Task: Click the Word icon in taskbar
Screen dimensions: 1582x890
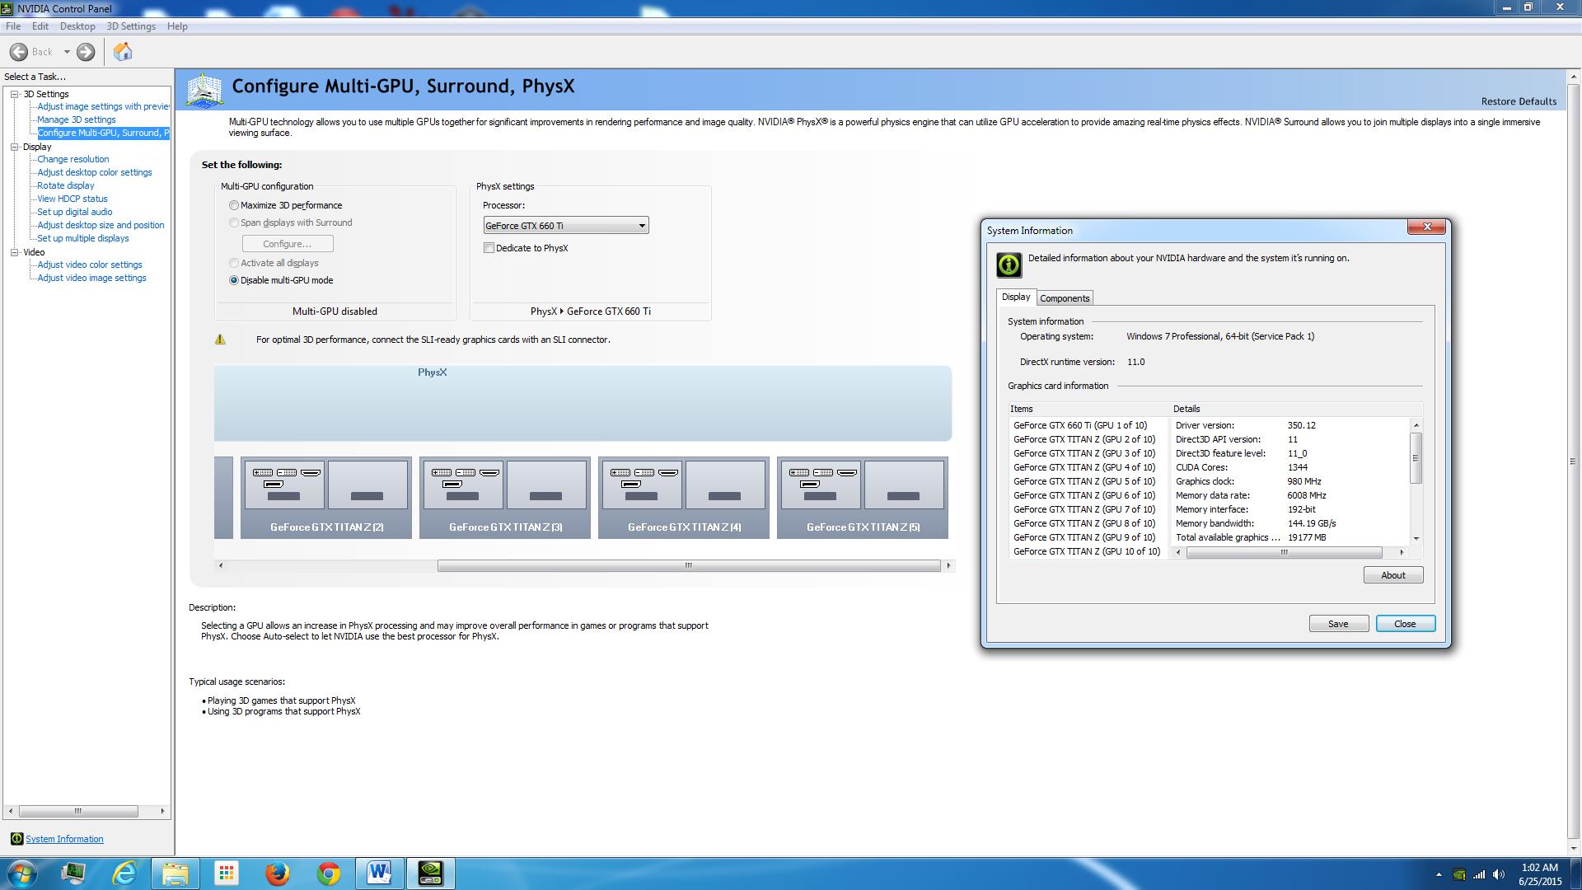Action: pyautogui.click(x=380, y=874)
